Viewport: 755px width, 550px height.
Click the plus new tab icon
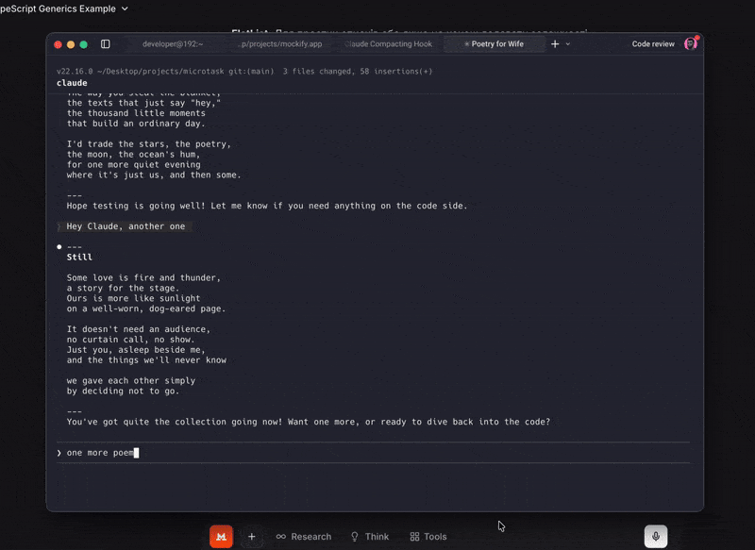point(555,44)
